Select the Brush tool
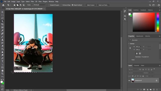The height and width of the screenshot is (91, 161). 2,37
